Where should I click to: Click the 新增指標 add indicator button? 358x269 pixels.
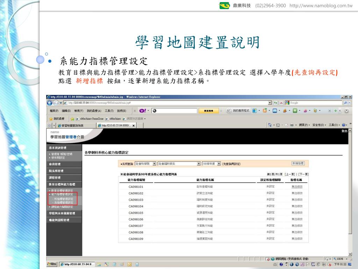click(298, 163)
